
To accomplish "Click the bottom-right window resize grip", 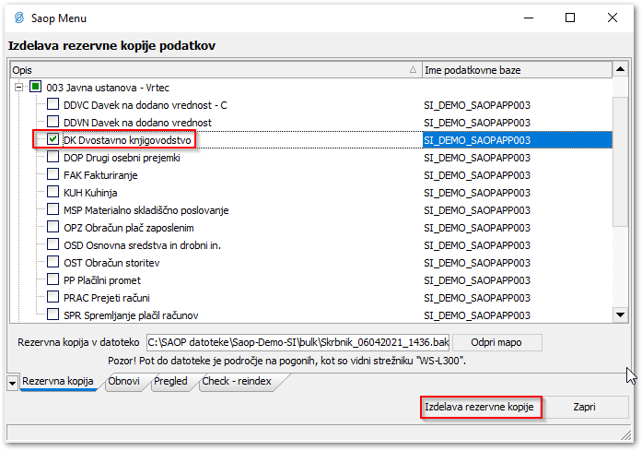I will tap(626, 435).
